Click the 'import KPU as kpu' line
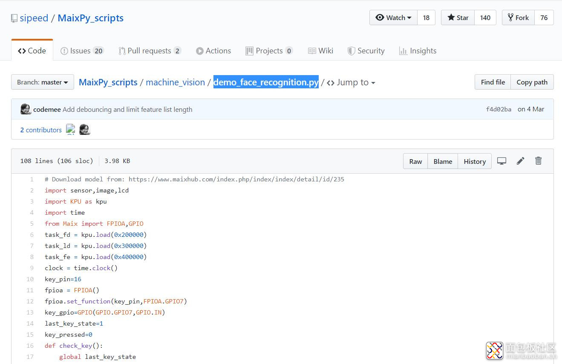The width and height of the screenshot is (562, 364). (76, 201)
